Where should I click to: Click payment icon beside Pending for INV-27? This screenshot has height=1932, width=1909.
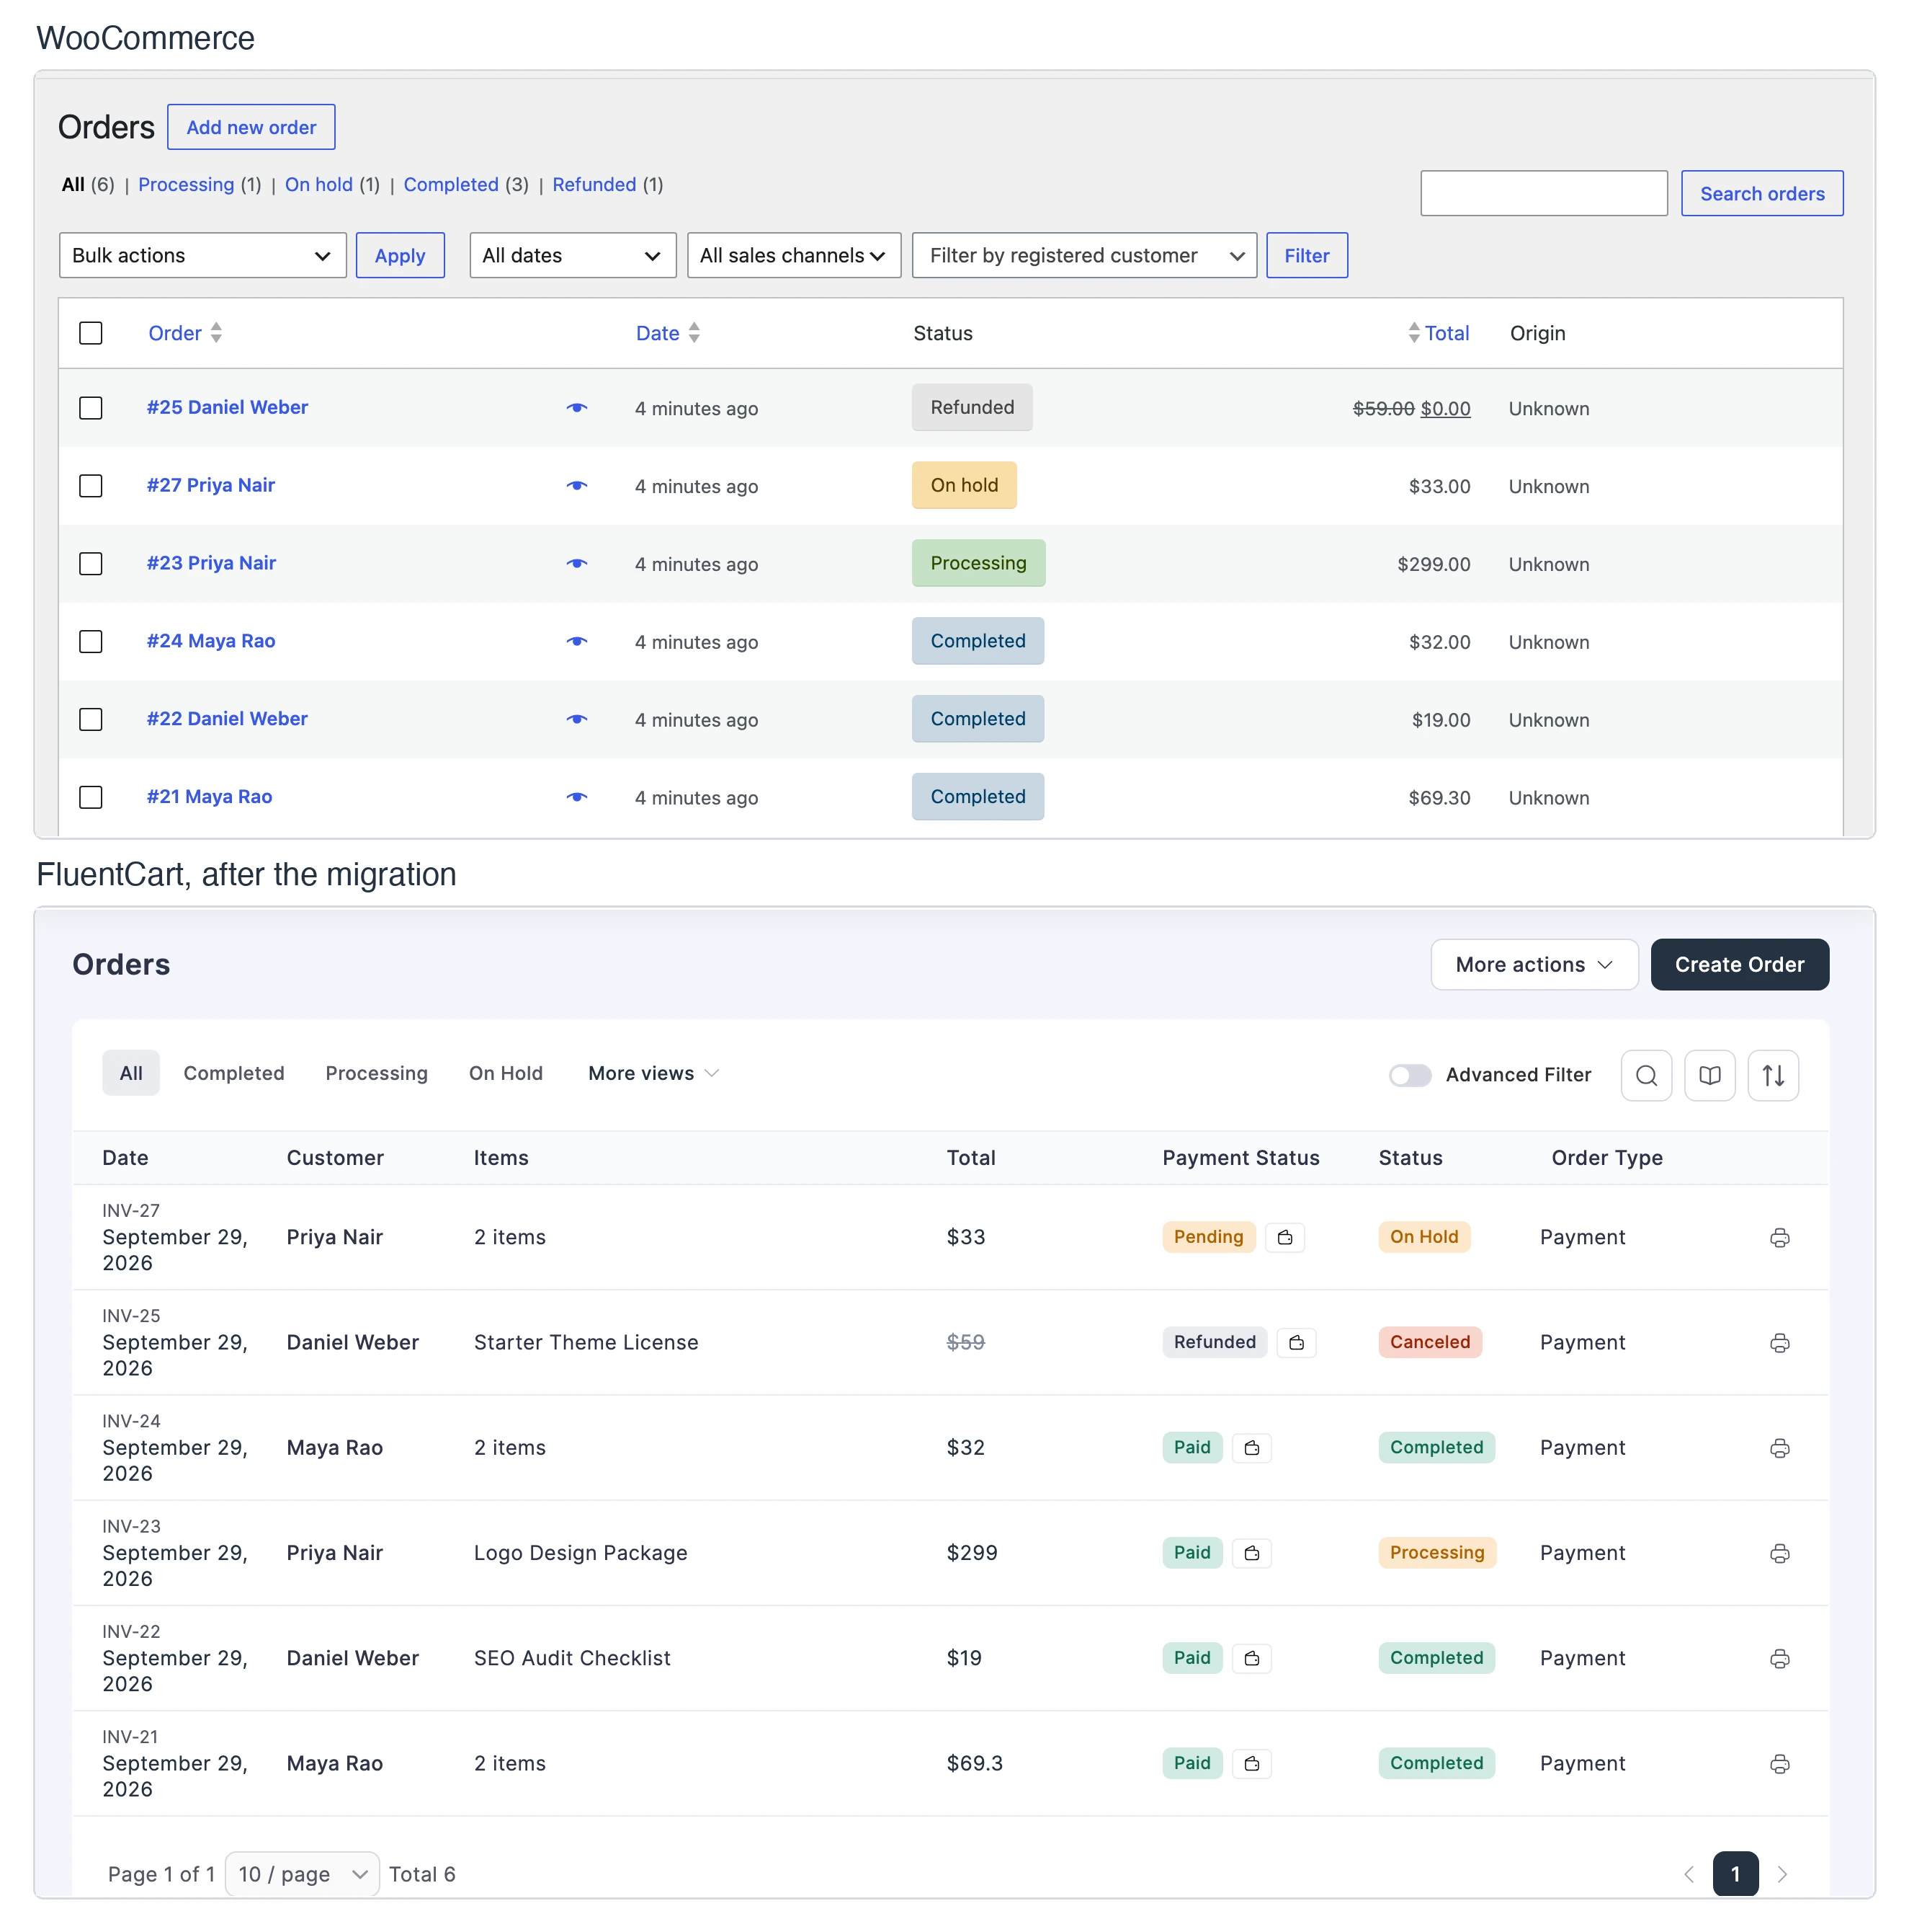point(1285,1238)
